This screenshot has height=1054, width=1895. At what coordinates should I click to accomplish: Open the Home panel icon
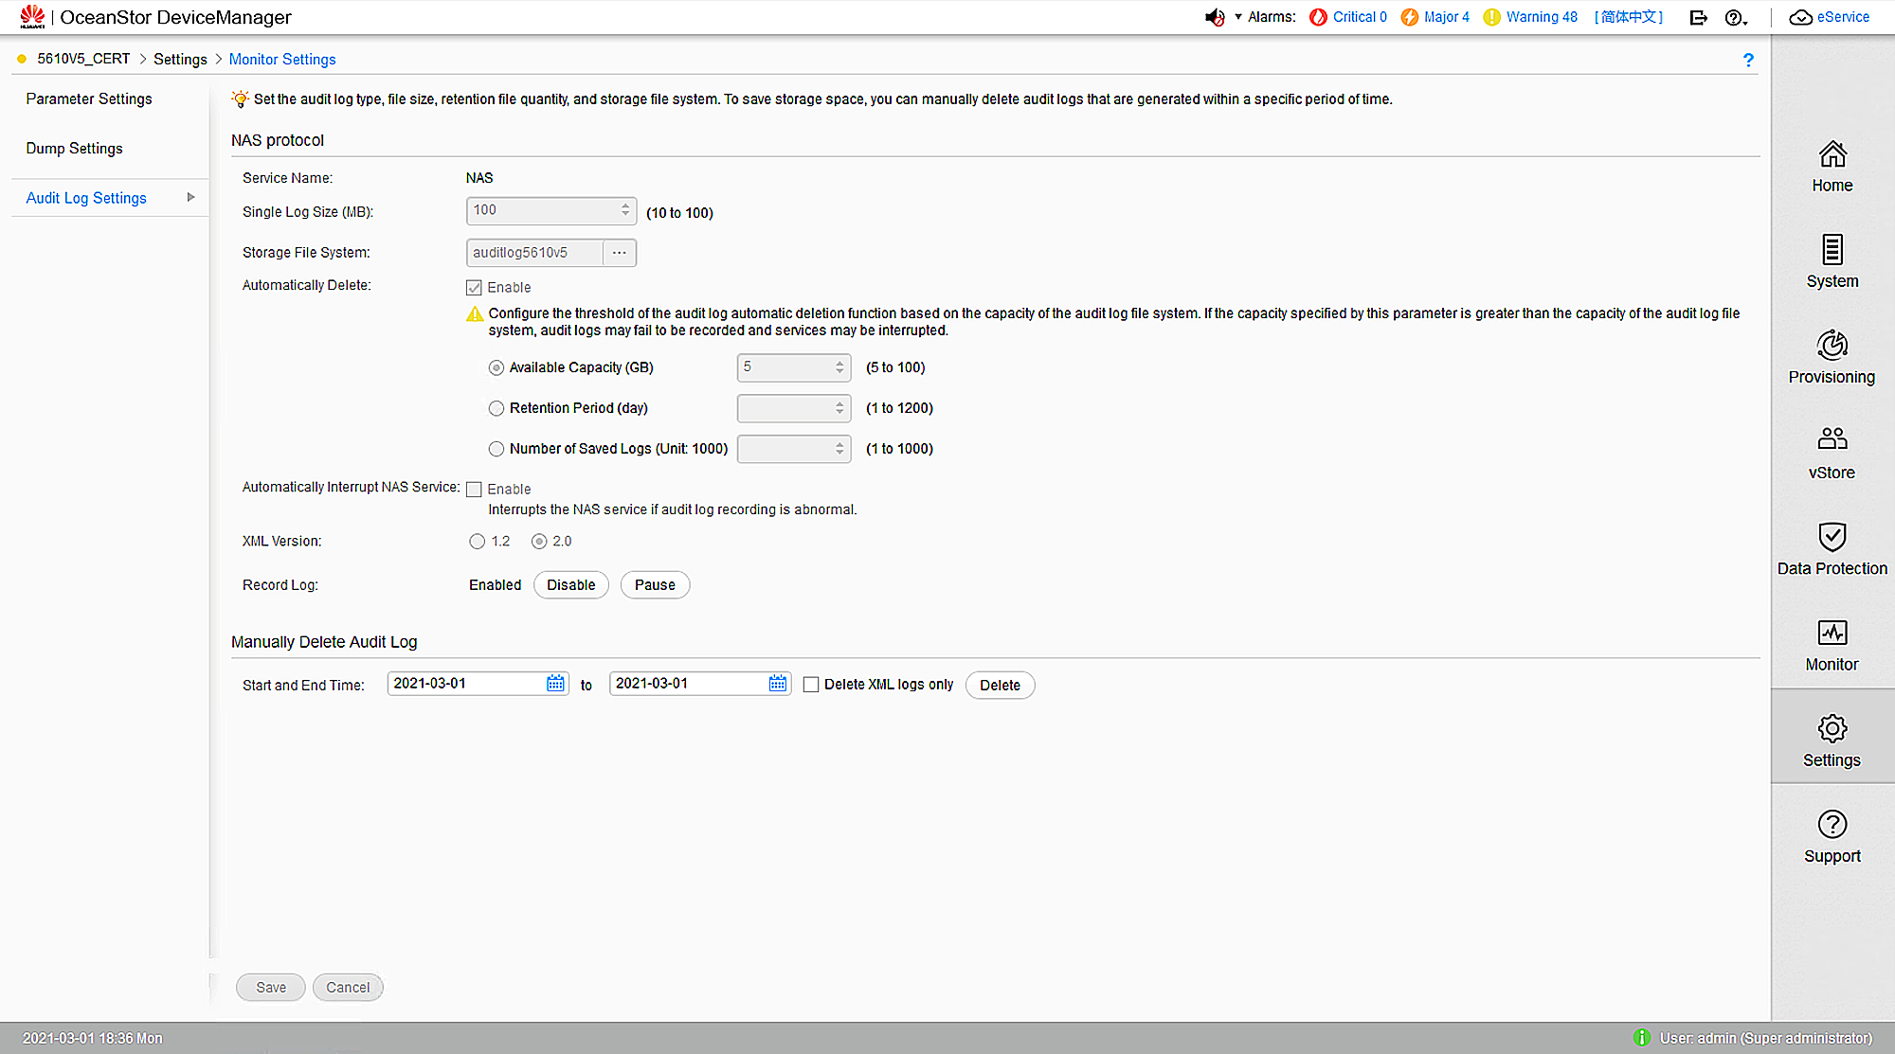[x=1832, y=168]
